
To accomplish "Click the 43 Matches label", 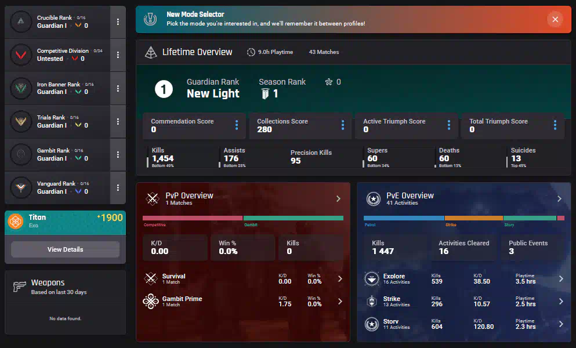I will point(324,52).
